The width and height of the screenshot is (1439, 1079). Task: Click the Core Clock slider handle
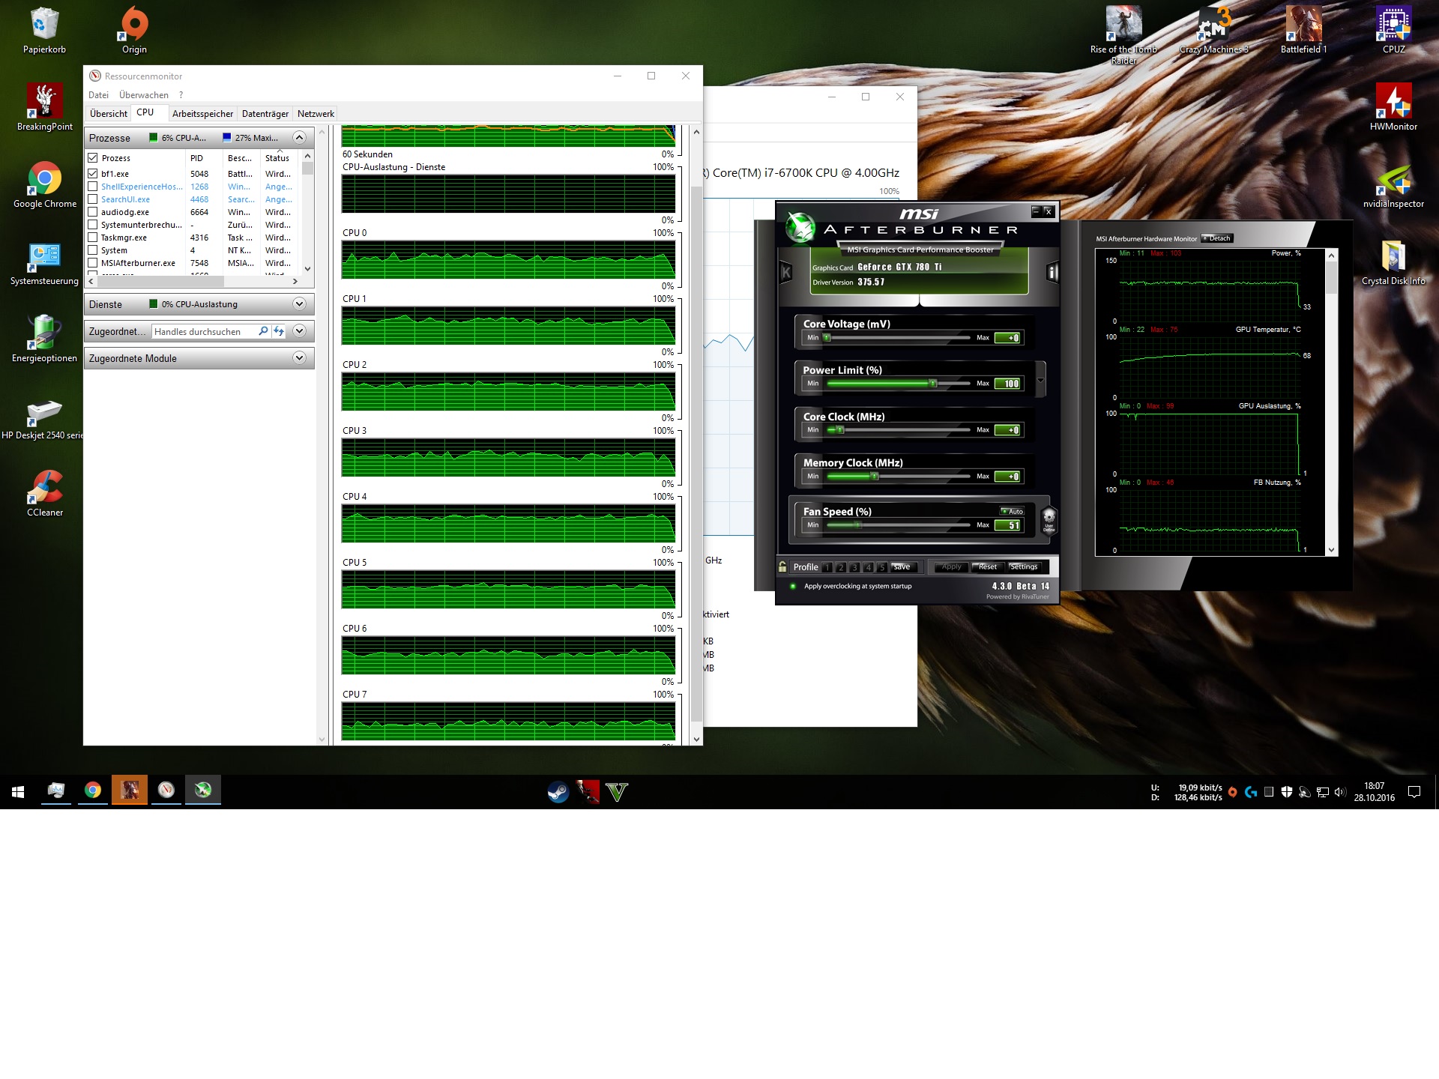pyautogui.click(x=840, y=430)
